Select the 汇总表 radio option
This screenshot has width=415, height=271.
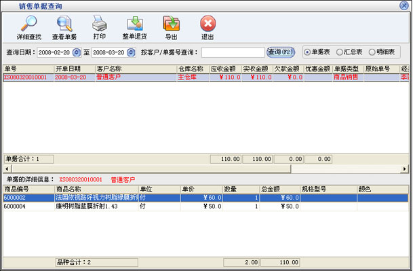tap(349, 52)
